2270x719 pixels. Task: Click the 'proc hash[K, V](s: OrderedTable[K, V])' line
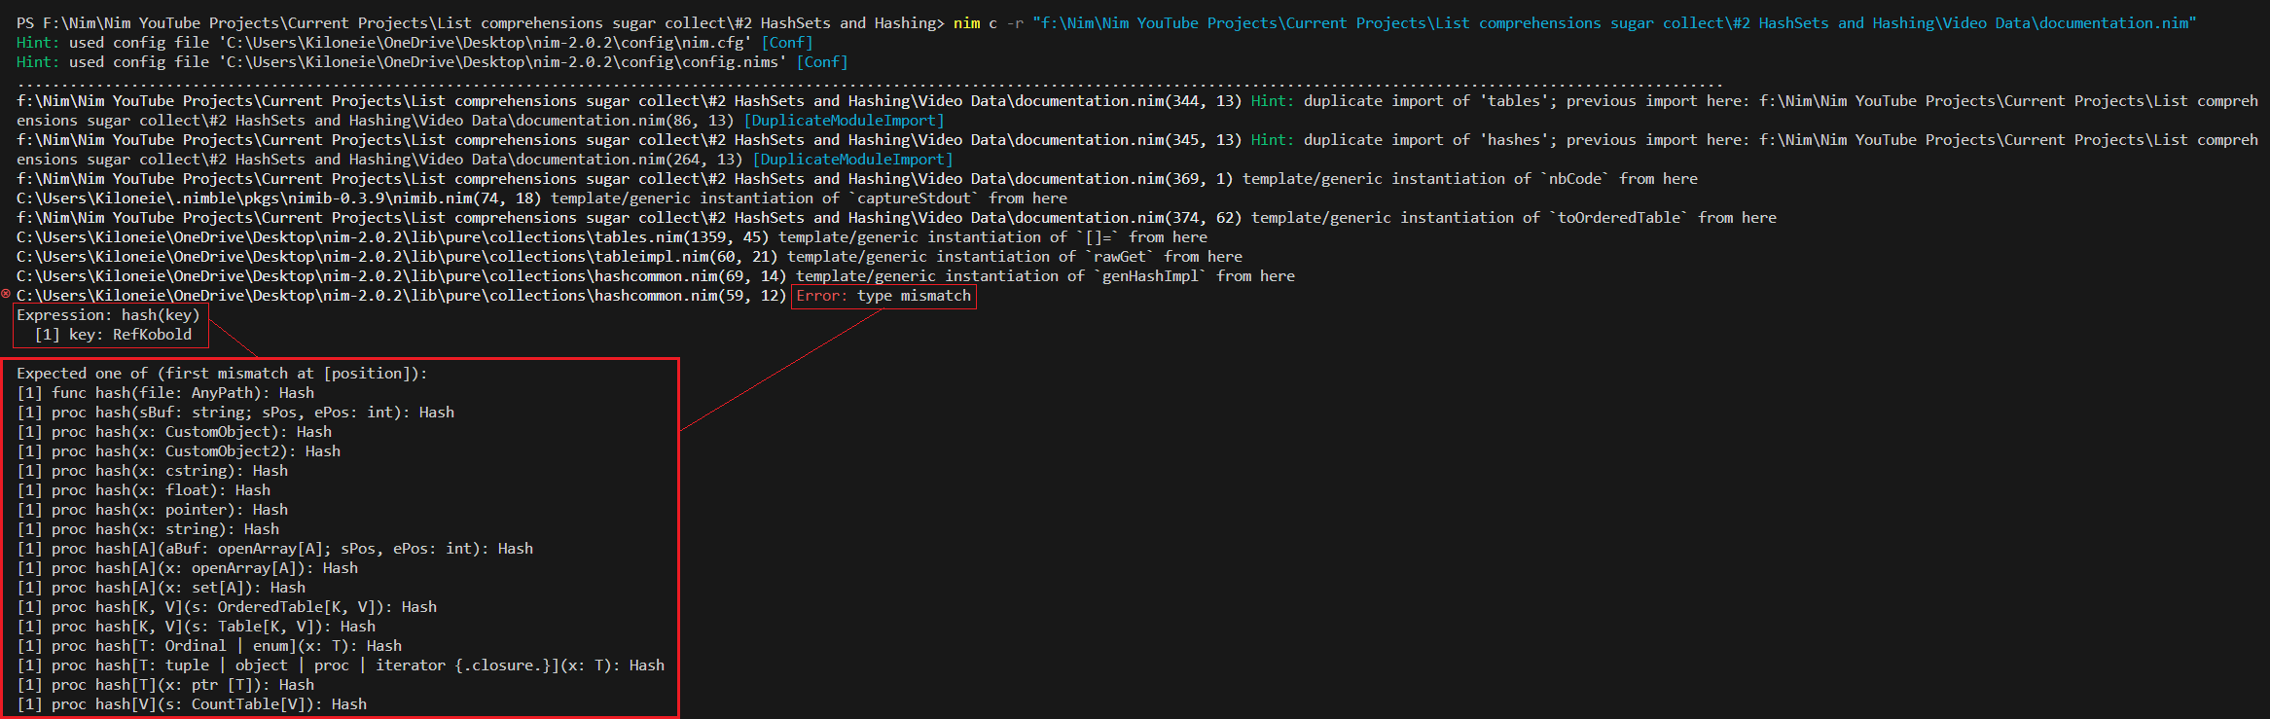pos(227,607)
